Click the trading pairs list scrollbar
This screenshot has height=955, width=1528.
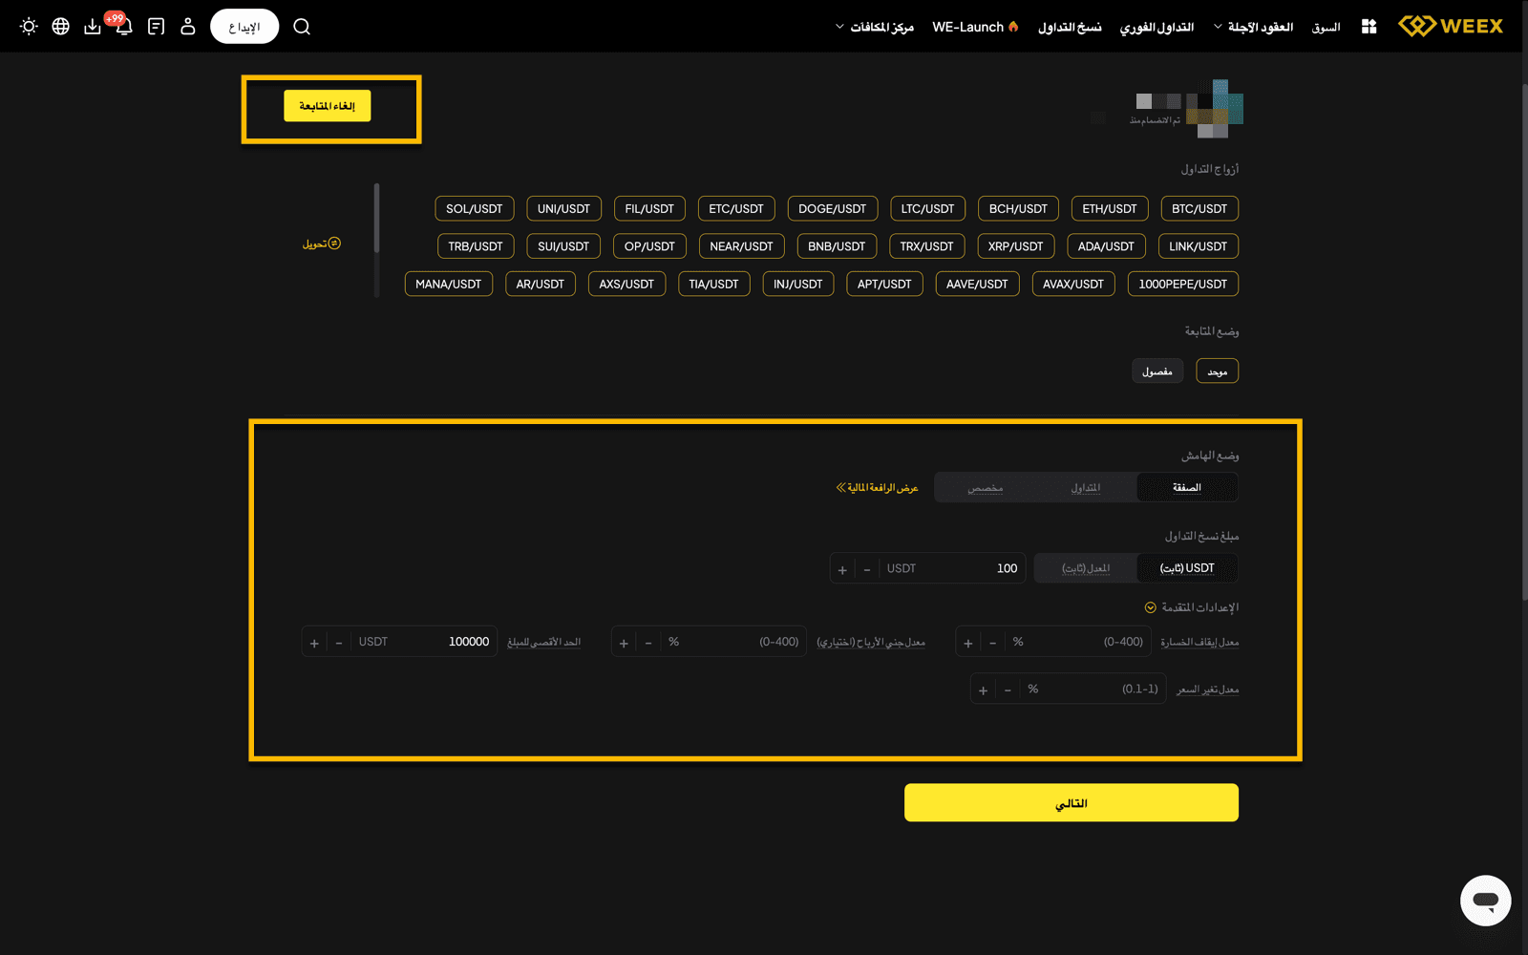(x=377, y=218)
